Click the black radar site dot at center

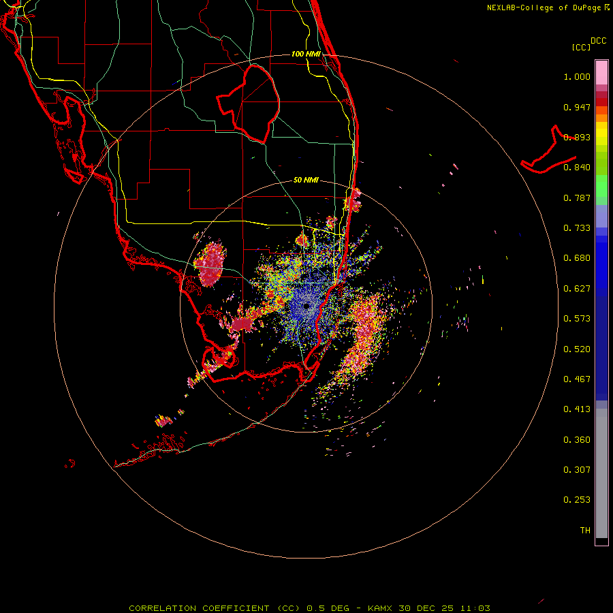(306, 306)
